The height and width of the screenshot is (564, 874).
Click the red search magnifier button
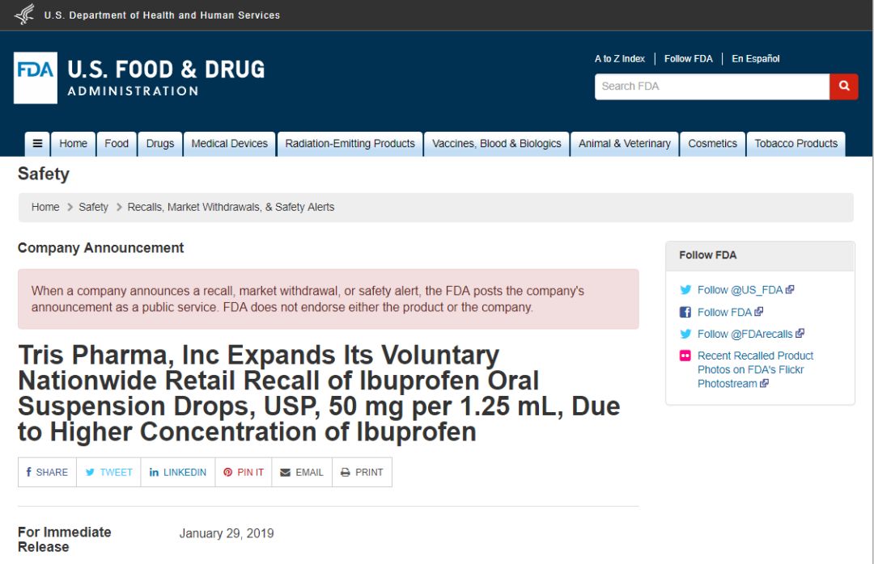tap(844, 86)
